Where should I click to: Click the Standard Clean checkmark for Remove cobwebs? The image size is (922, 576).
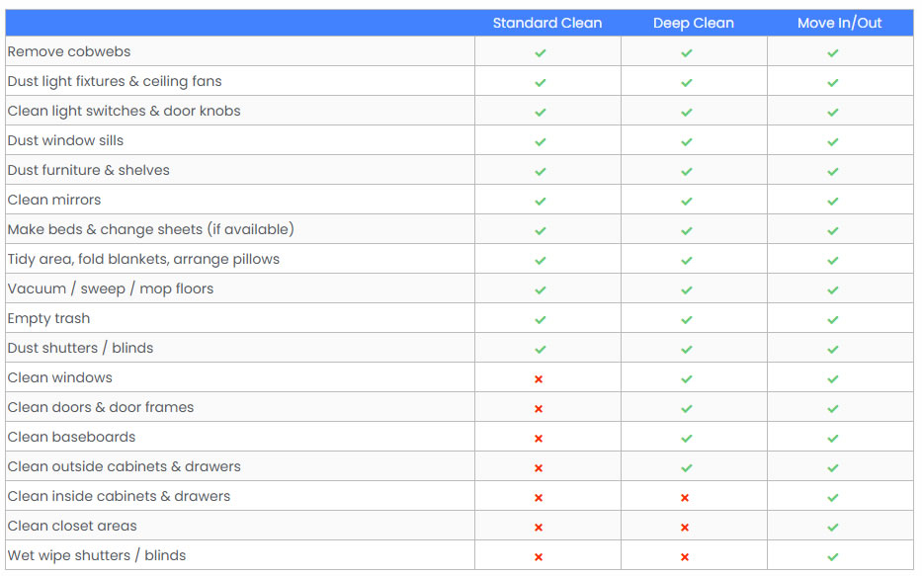[541, 53]
